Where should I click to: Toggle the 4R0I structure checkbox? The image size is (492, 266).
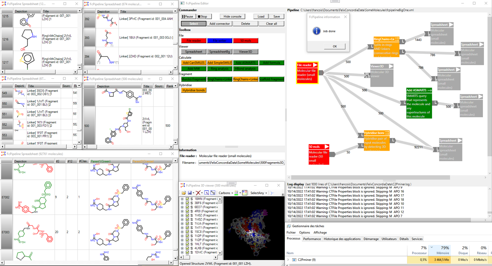187,211
